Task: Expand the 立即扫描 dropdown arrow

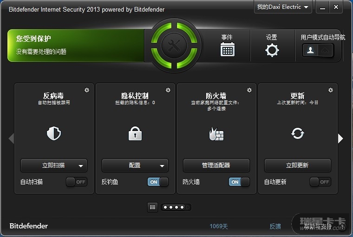Action: coord(81,165)
